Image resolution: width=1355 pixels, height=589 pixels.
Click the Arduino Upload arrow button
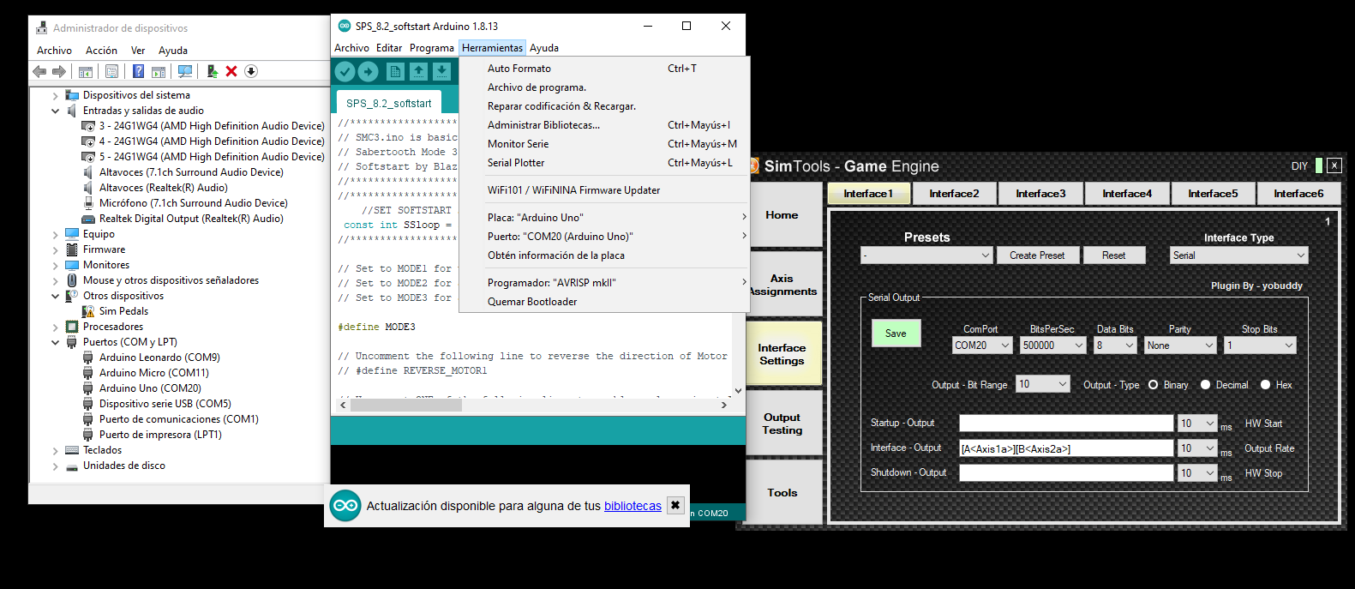[x=368, y=72]
